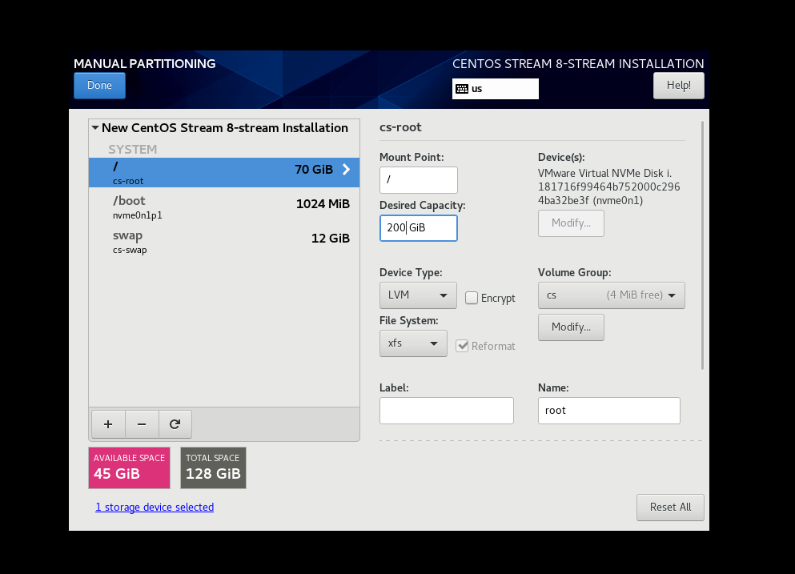Add a new mount point with plus button
The height and width of the screenshot is (574, 795).
click(x=108, y=424)
